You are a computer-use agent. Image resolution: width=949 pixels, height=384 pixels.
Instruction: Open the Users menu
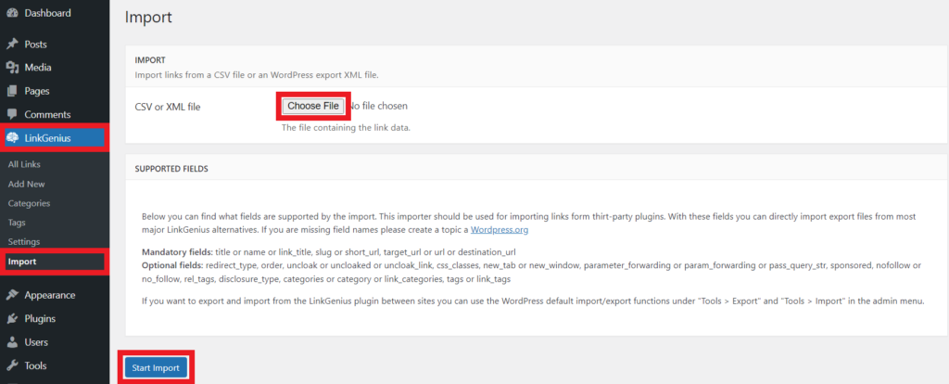click(x=36, y=342)
